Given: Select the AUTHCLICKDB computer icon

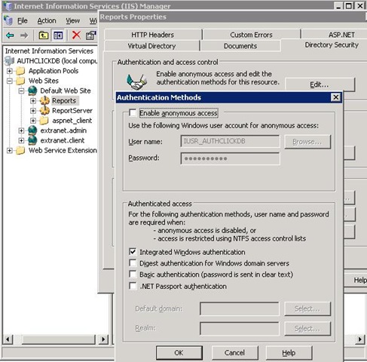Looking at the screenshot, I should [10, 61].
